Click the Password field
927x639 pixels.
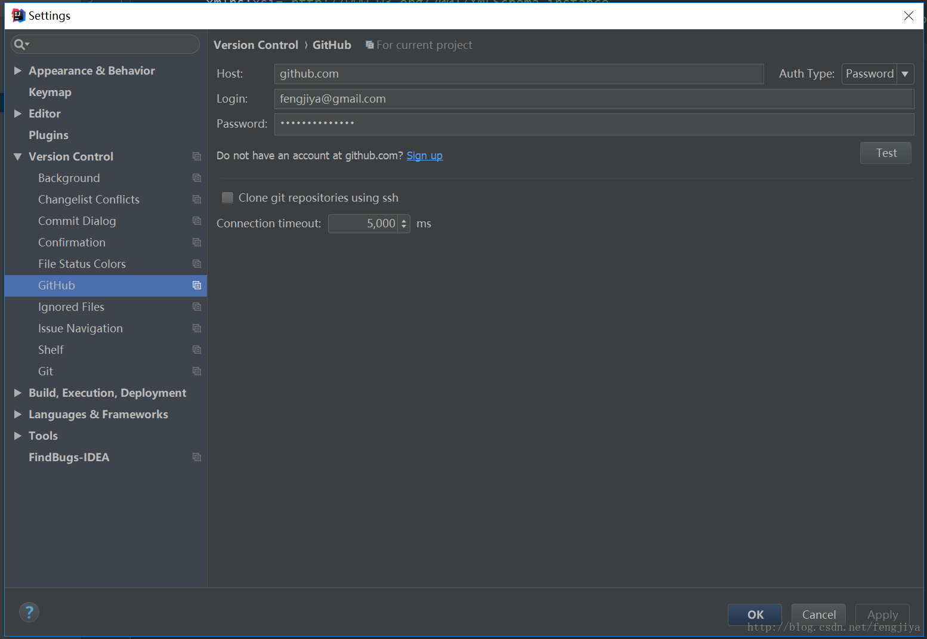tap(594, 124)
